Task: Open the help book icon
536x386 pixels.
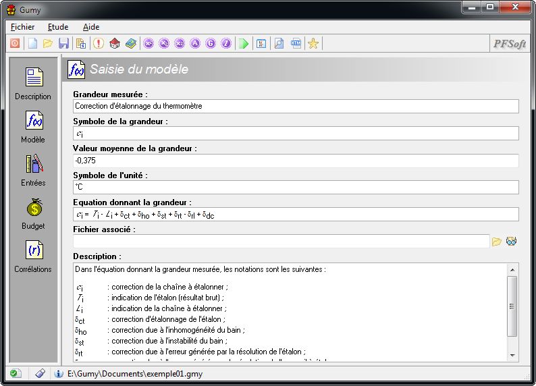Action: 130,43
